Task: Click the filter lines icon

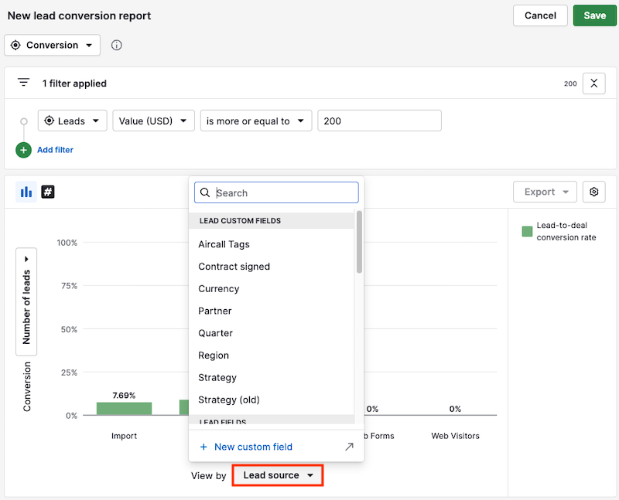Action: click(24, 83)
